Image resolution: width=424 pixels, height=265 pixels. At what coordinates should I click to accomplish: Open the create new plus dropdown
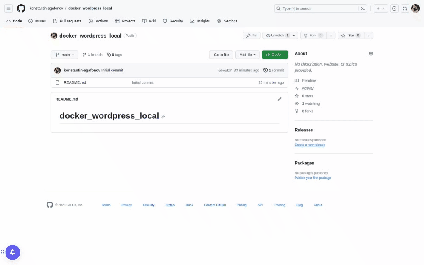380,8
